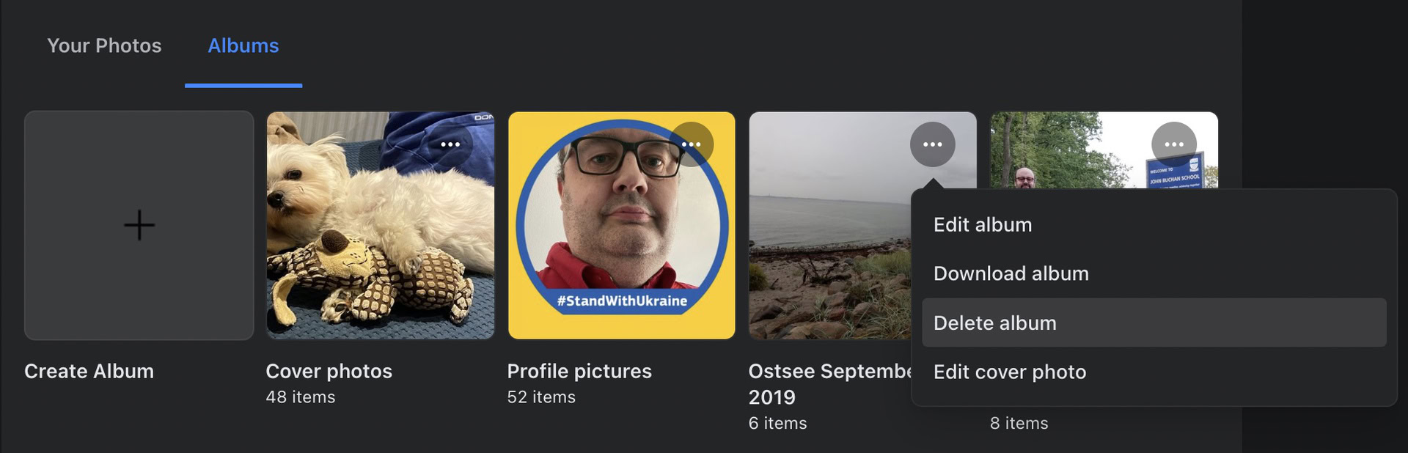Close the Ostsee album three-dot menu button
The image size is (1408, 453).
(x=932, y=144)
